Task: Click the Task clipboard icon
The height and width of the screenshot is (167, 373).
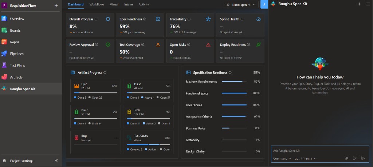Action: [129, 112]
